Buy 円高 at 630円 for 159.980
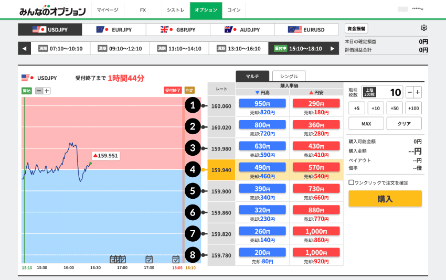Viewport: 446px width, 280px height. click(x=262, y=146)
